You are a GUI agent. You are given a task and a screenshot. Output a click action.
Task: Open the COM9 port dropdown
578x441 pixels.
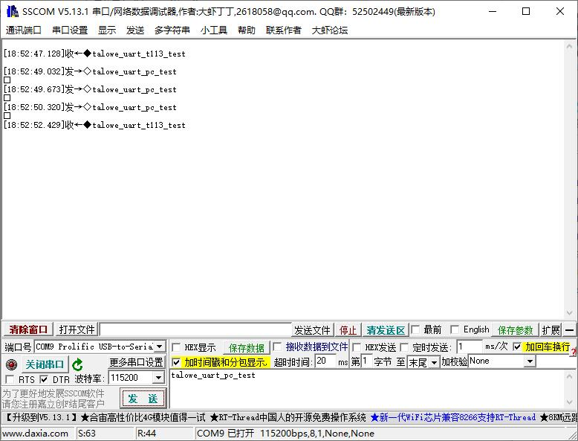(159, 347)
